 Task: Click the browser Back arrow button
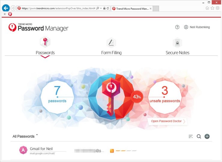click(6, 8)
